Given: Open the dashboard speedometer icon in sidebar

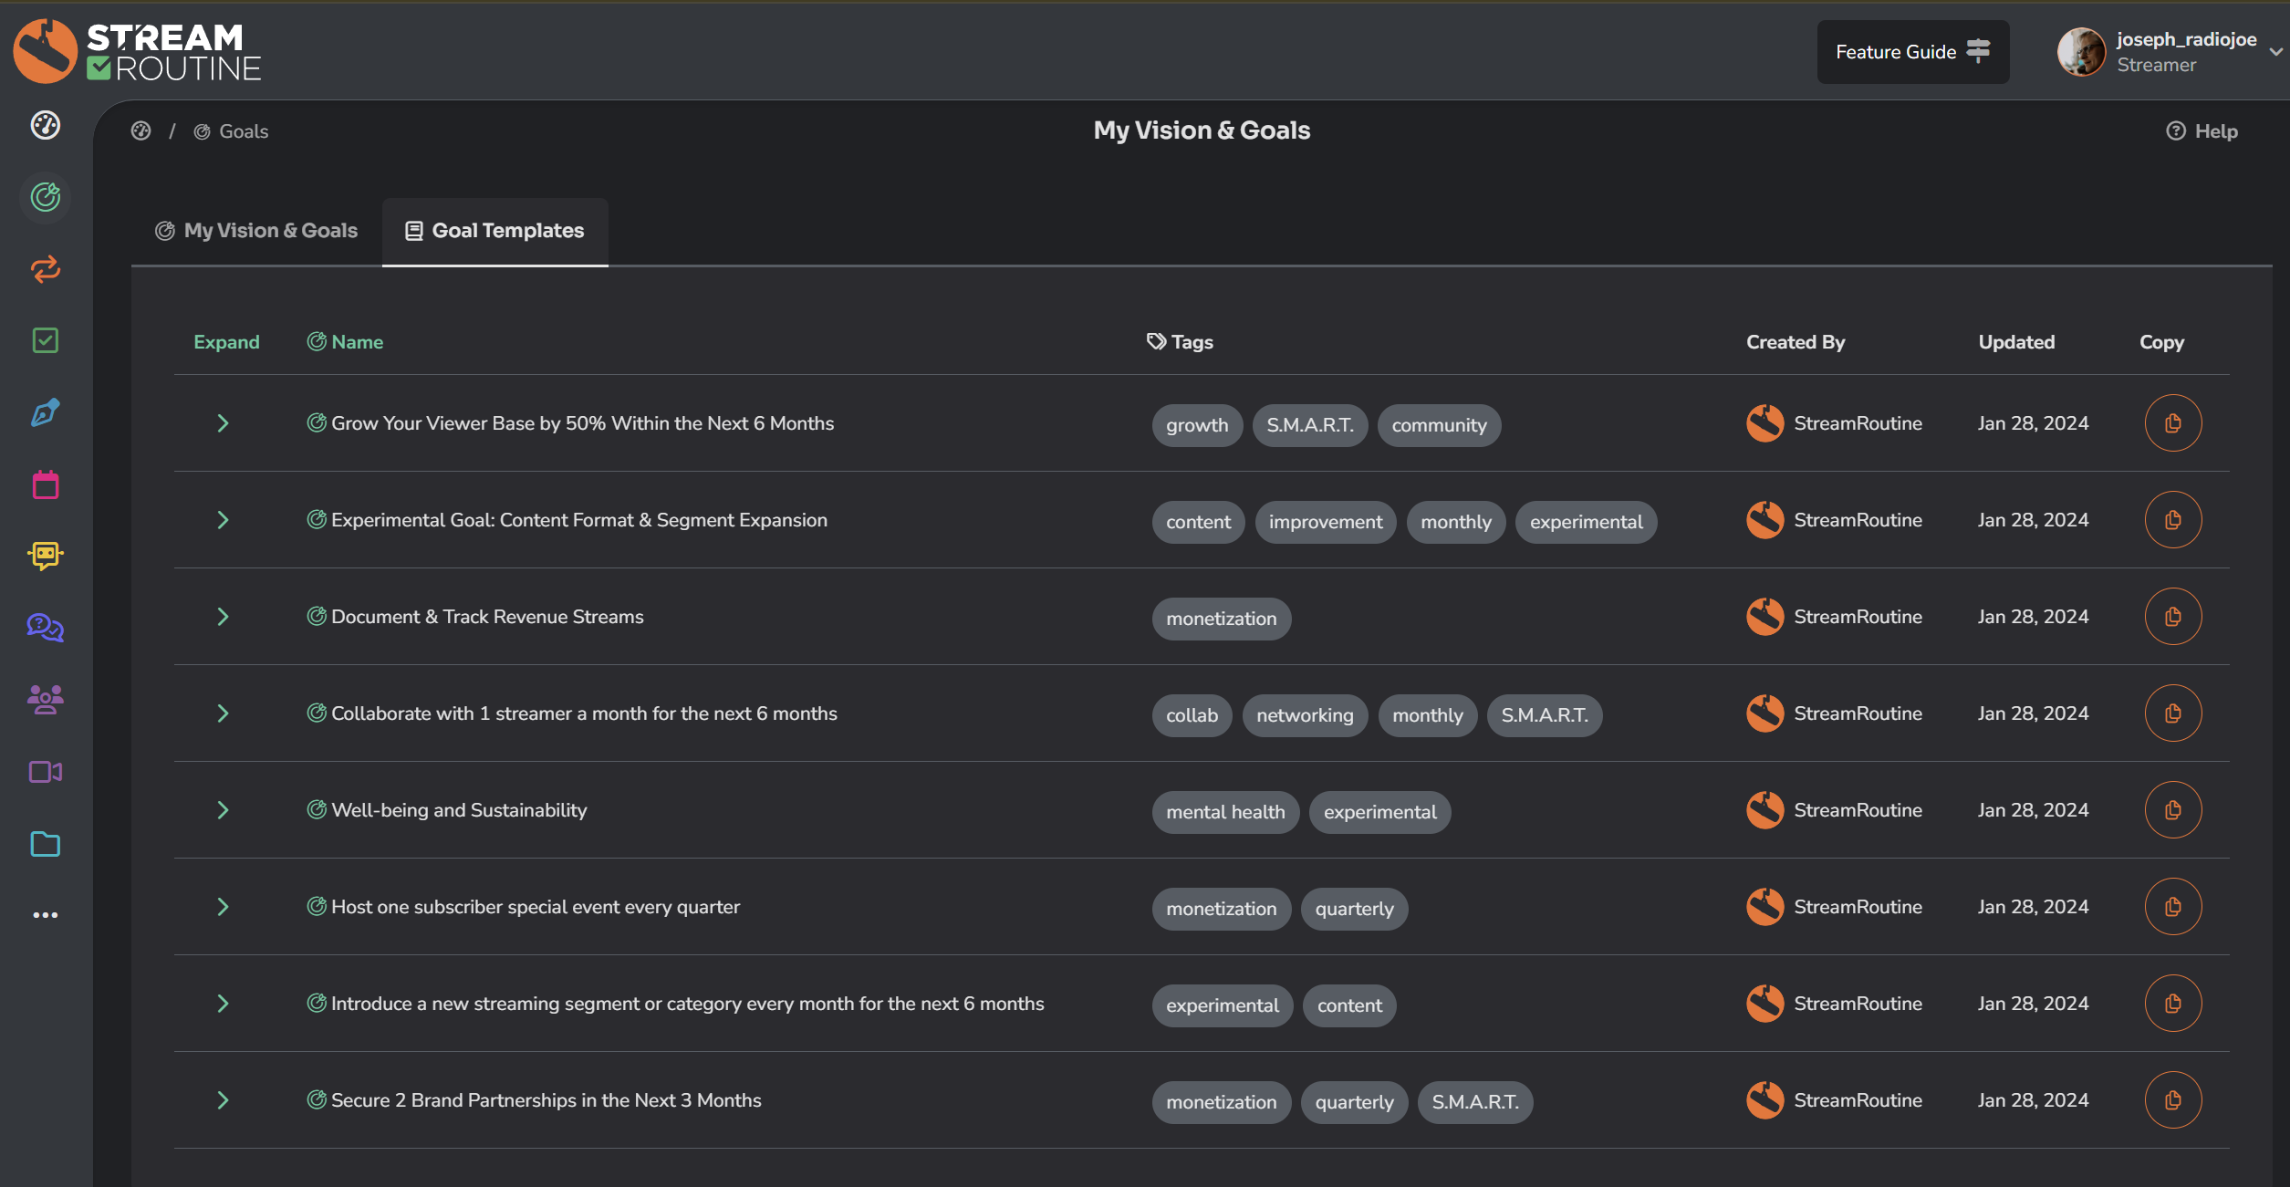Looking at the screenshot, I should pos(45,127).
